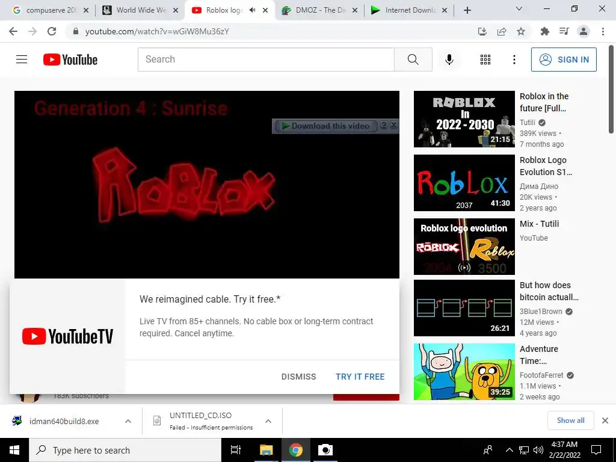Close the DMOZ tab
This screenshot has width=616, height=462.
(355, 10)
